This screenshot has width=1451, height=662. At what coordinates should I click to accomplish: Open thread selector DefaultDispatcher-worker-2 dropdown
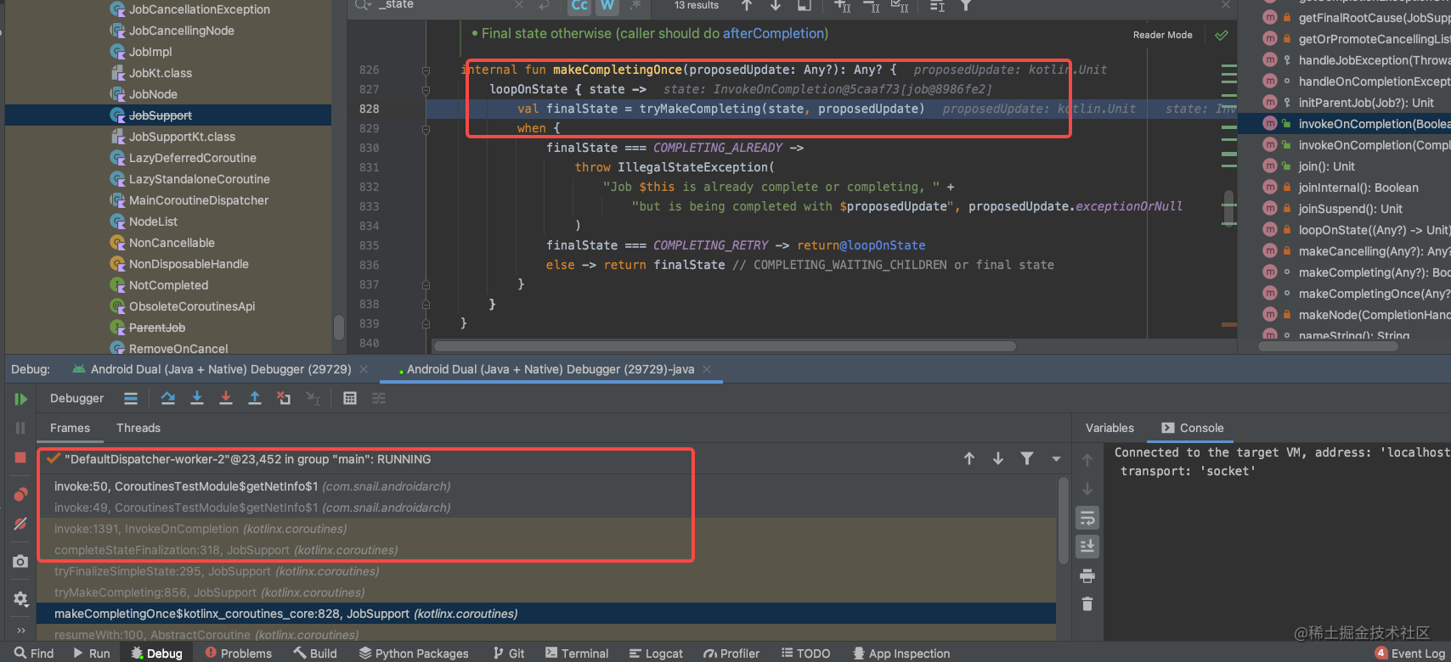pos(1056,459)
